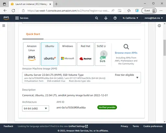Click the Browse more AMIs magnifier icon

126,47
